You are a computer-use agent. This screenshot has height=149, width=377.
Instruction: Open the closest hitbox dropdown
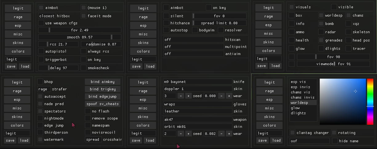coord(47,16)
